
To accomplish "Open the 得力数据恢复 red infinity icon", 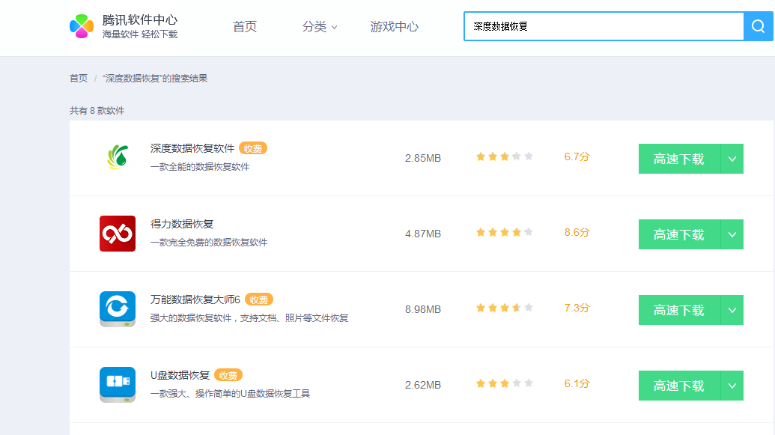I will point(118,234).
